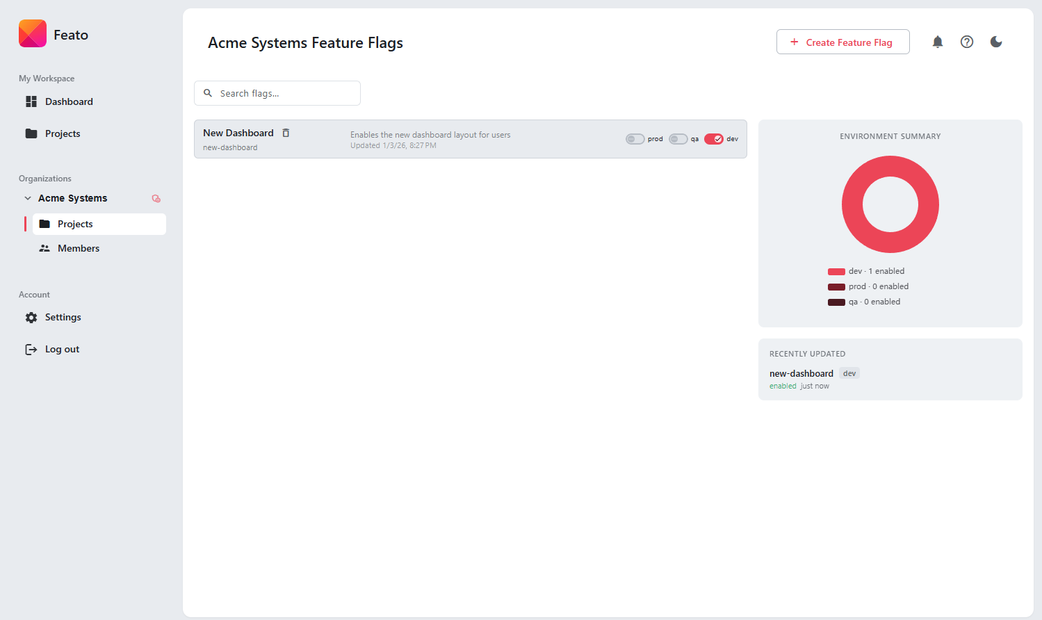Viewport: 1042px width, 620px height.
Task: Open the notifications bell
Action: [937, 42]
